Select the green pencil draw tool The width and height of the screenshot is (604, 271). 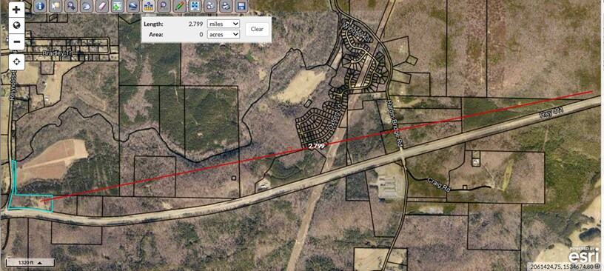click(179, 5)
